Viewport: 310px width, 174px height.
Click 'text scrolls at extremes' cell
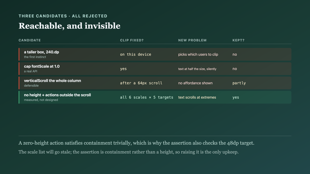(197, 97)
